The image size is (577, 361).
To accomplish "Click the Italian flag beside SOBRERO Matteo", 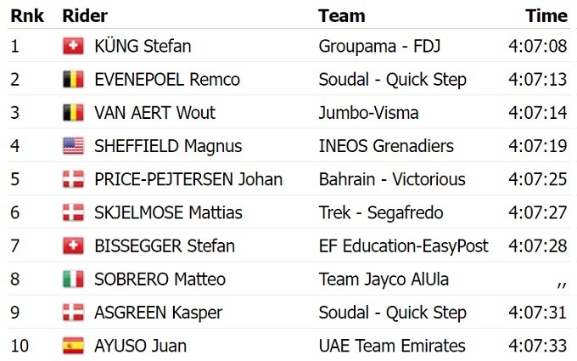I will [x=73, y=279].
